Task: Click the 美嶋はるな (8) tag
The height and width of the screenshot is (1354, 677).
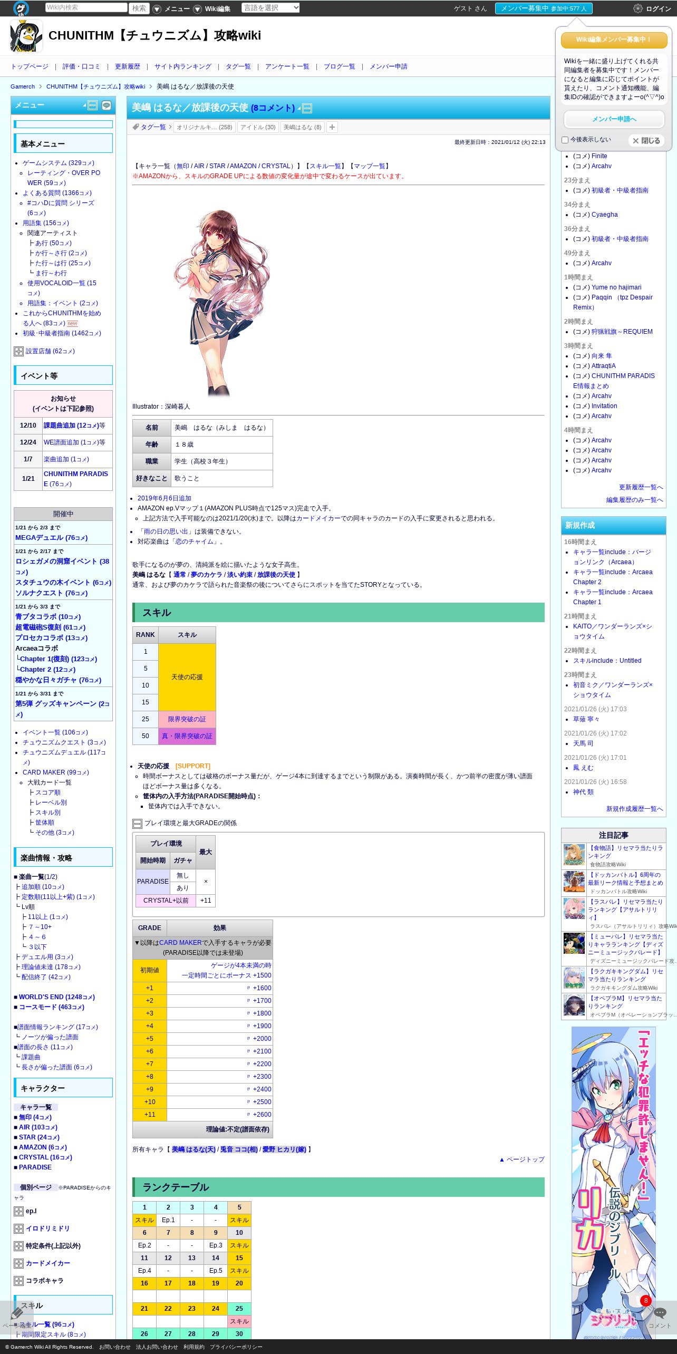Action: (303, 127)
